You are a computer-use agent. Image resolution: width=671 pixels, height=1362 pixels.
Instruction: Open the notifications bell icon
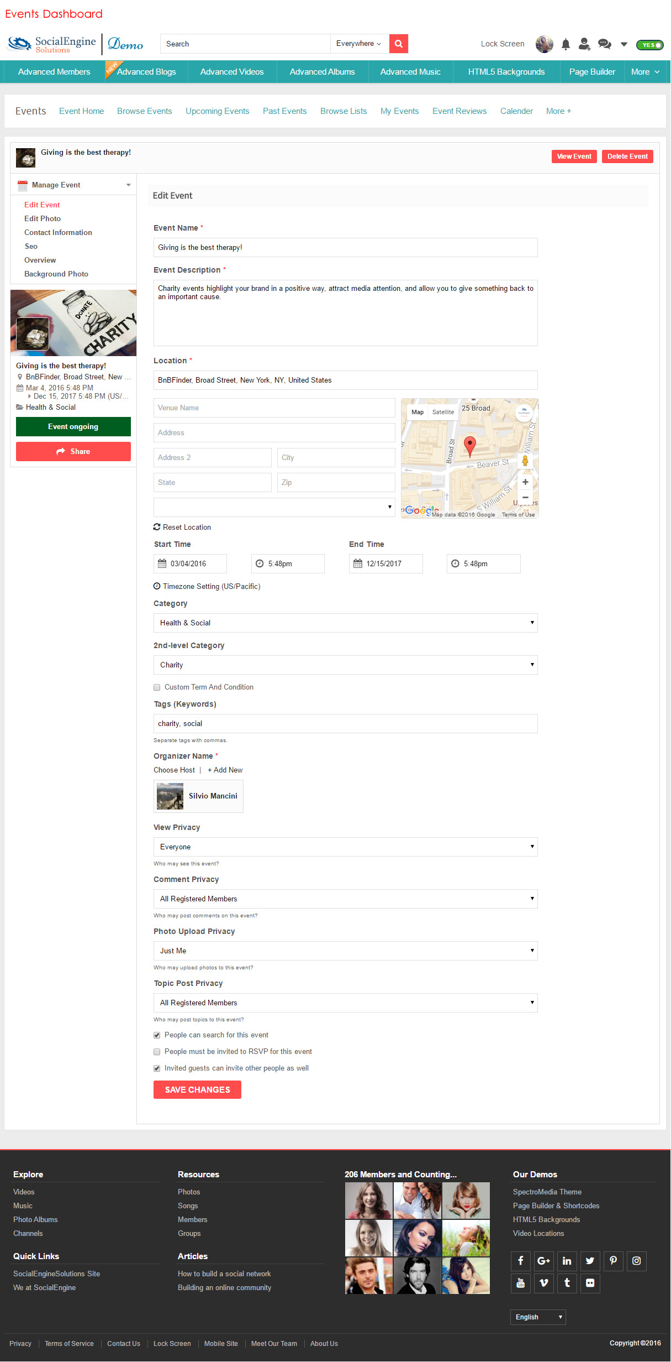566,44
